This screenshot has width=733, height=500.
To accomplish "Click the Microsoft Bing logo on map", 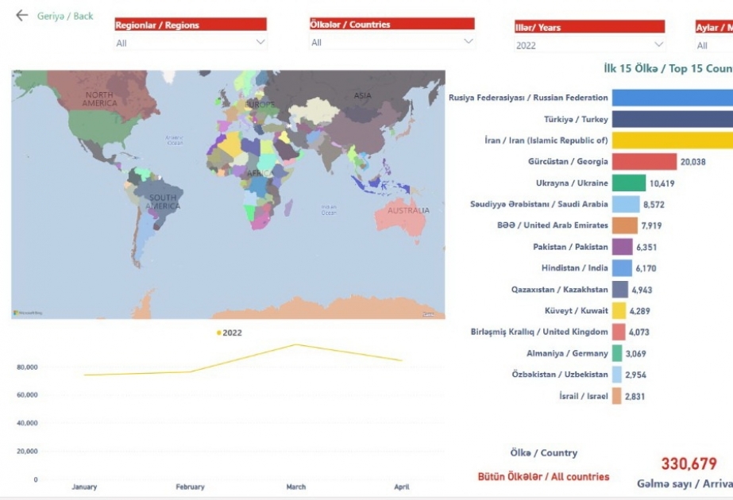I will click(x=28, y=313).
